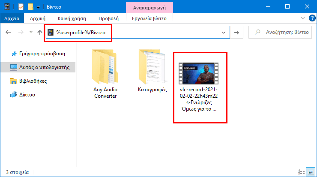317x177 pixels.
Task: Go up one folder level
Action: (40, 32)
